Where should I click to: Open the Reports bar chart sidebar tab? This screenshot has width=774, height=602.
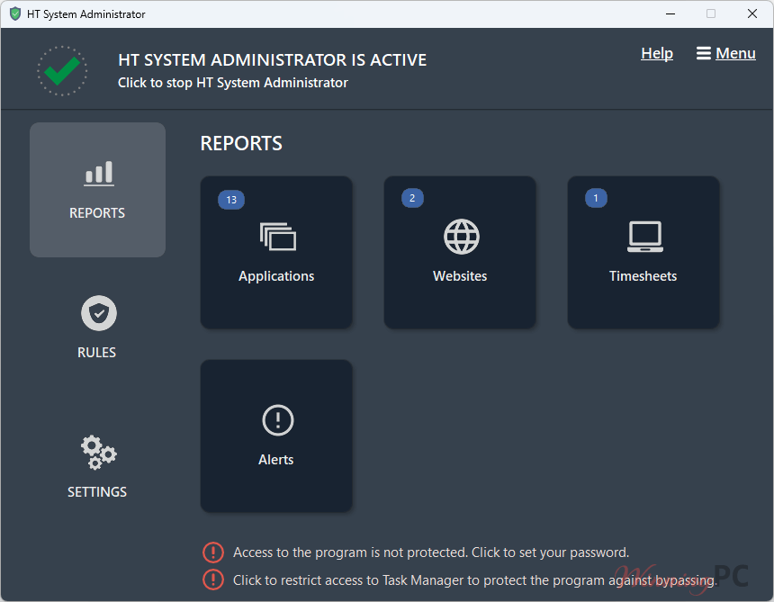98,190
